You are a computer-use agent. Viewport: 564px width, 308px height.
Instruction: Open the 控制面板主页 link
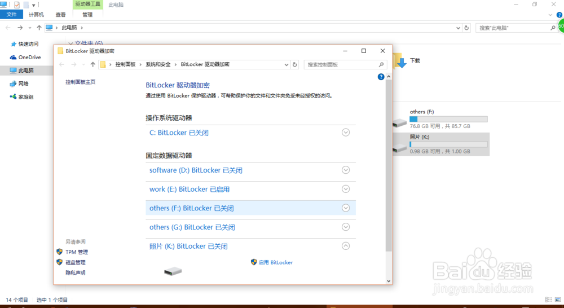click(80, 82)
